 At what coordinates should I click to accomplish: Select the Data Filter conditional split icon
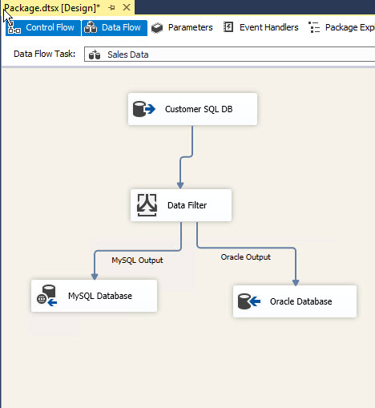[147, 205]
